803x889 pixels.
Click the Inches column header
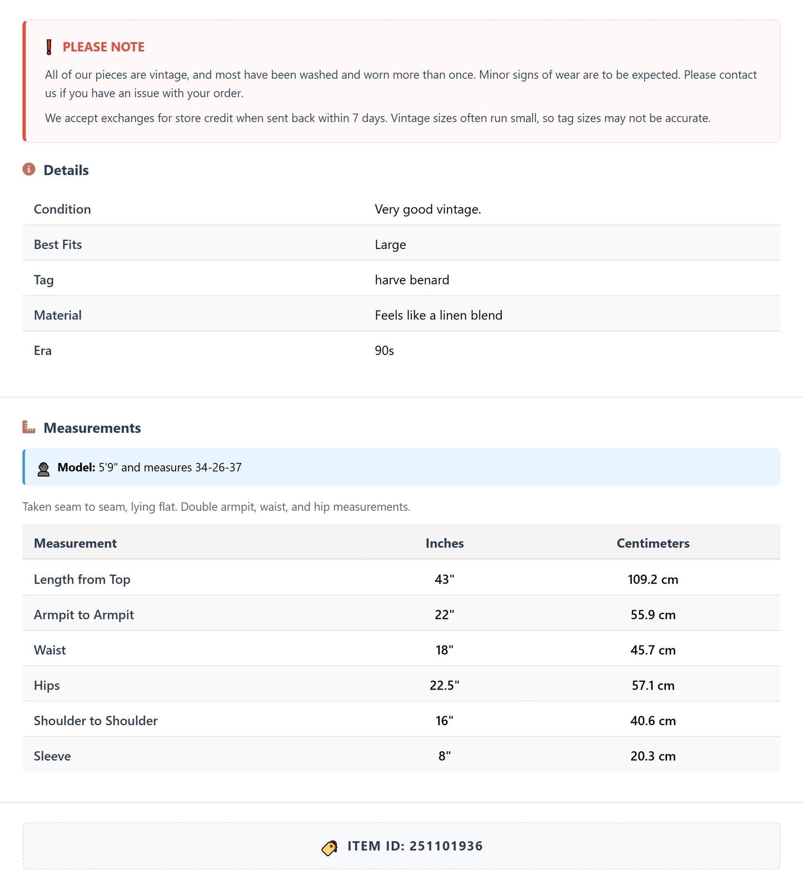coord(445,543)
